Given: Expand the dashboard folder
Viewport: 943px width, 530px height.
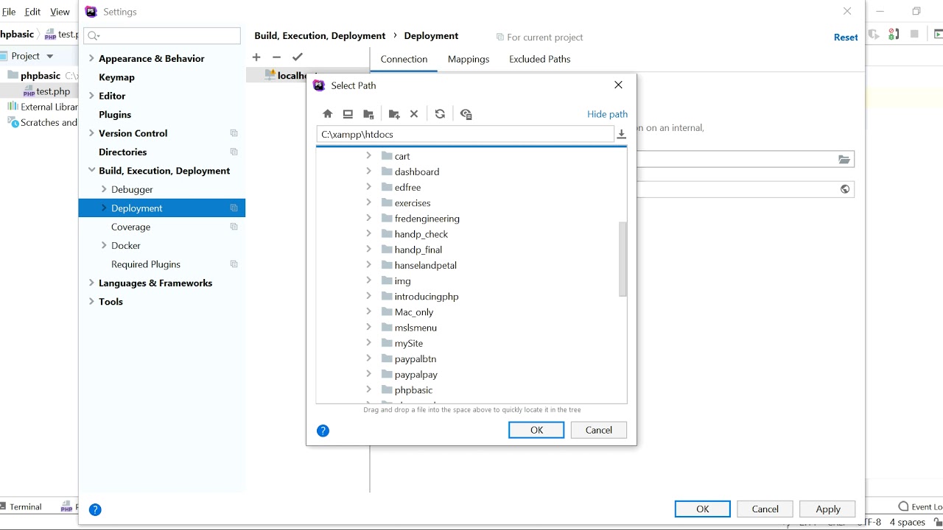Looking at the screenshot, I should coord(369,171).
